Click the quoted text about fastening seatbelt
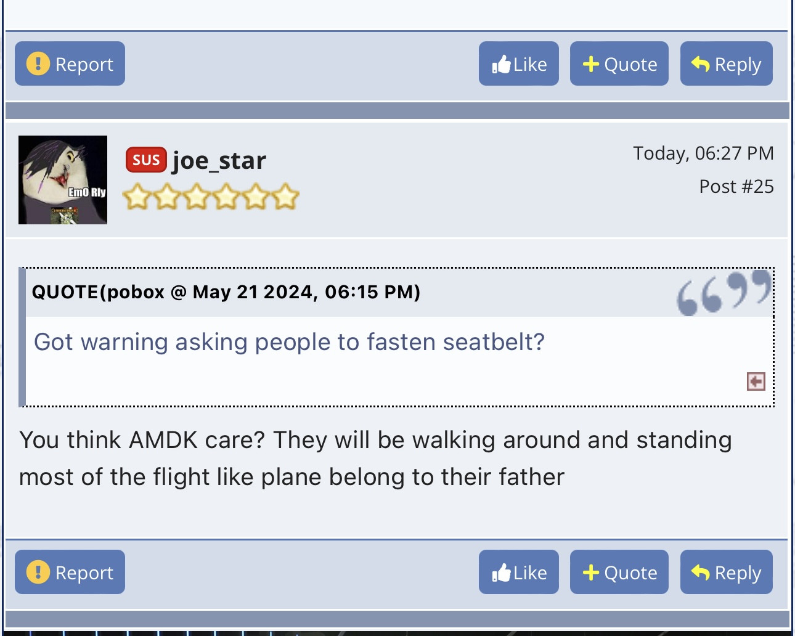 pos(289,341)
